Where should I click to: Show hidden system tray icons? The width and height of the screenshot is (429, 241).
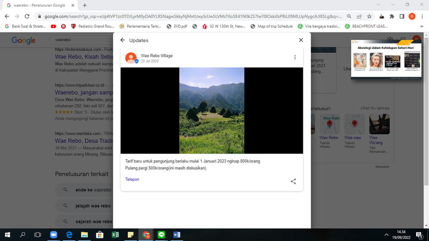point(386,235)
